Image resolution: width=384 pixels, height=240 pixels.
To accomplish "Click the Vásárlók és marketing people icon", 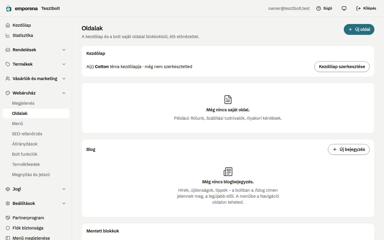I will [8, 79].
